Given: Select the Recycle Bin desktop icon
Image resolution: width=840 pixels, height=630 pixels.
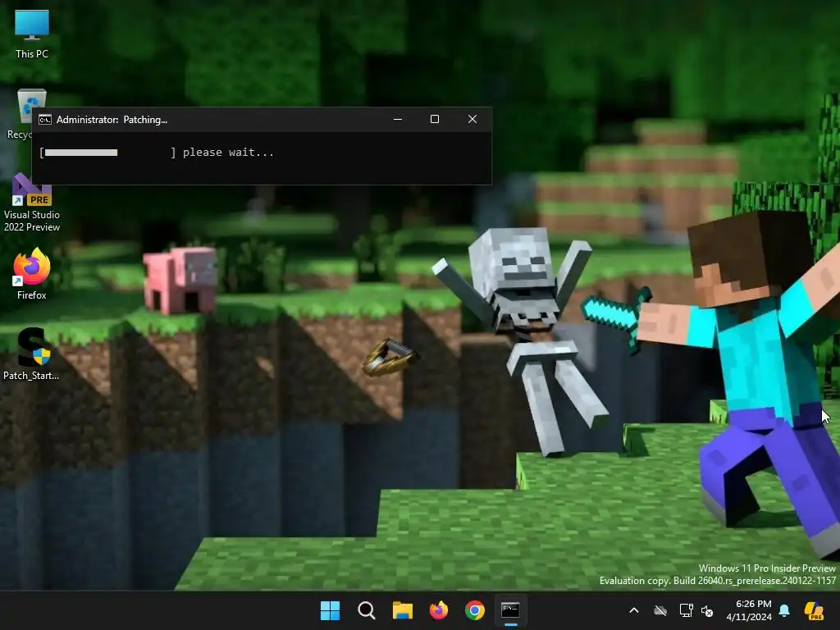Looking at the screenshot, I should pyautogui.click(x=21, y=115).
